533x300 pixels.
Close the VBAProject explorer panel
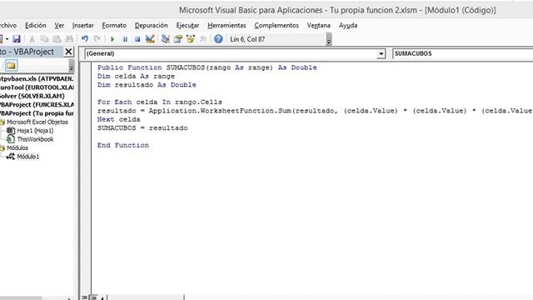point(68,52)
